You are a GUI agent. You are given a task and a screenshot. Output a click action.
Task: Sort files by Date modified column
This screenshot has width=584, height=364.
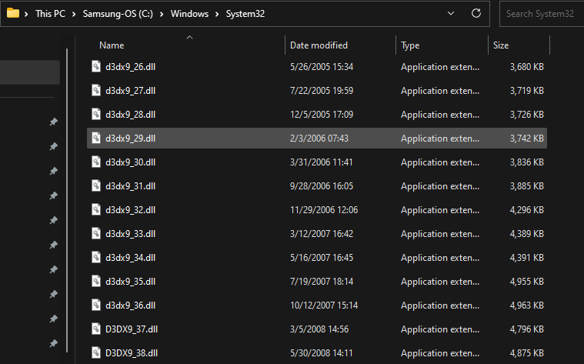[319, 45]
